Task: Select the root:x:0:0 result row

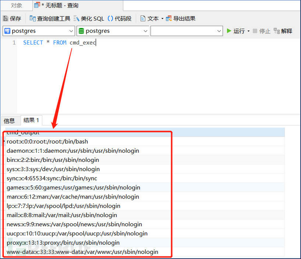Action: coord(145,142)
